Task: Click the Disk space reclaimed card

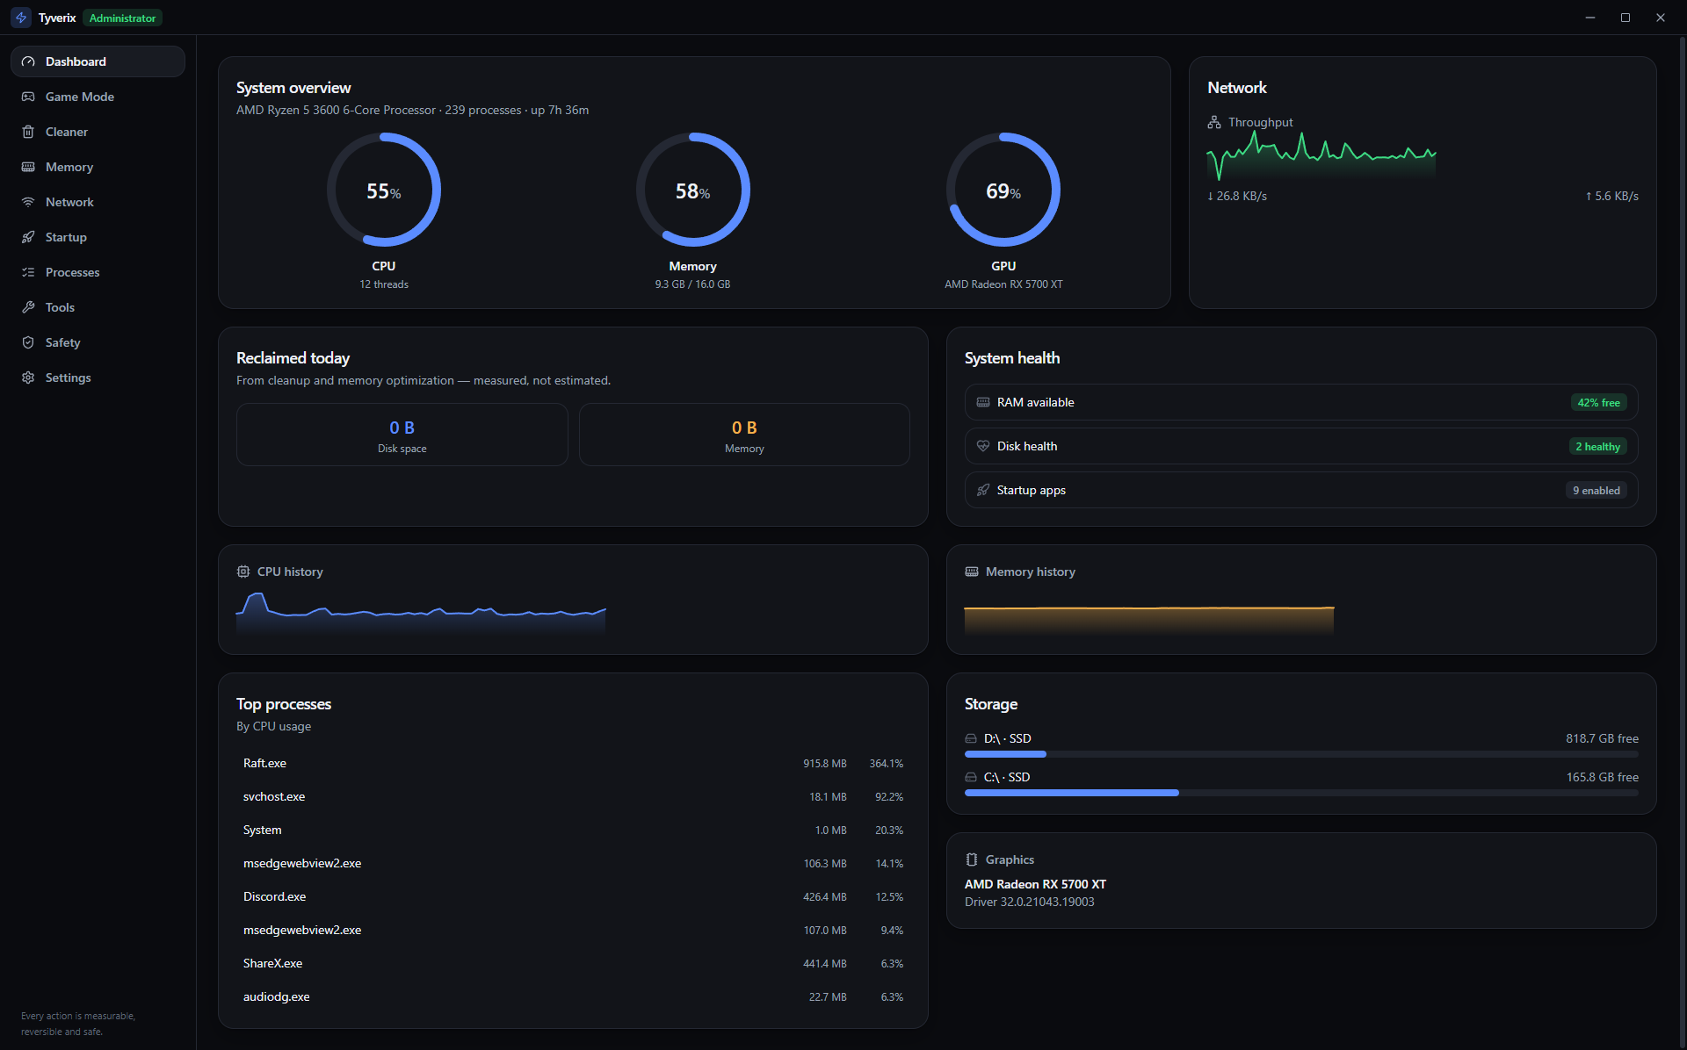Action: [402, 435]
